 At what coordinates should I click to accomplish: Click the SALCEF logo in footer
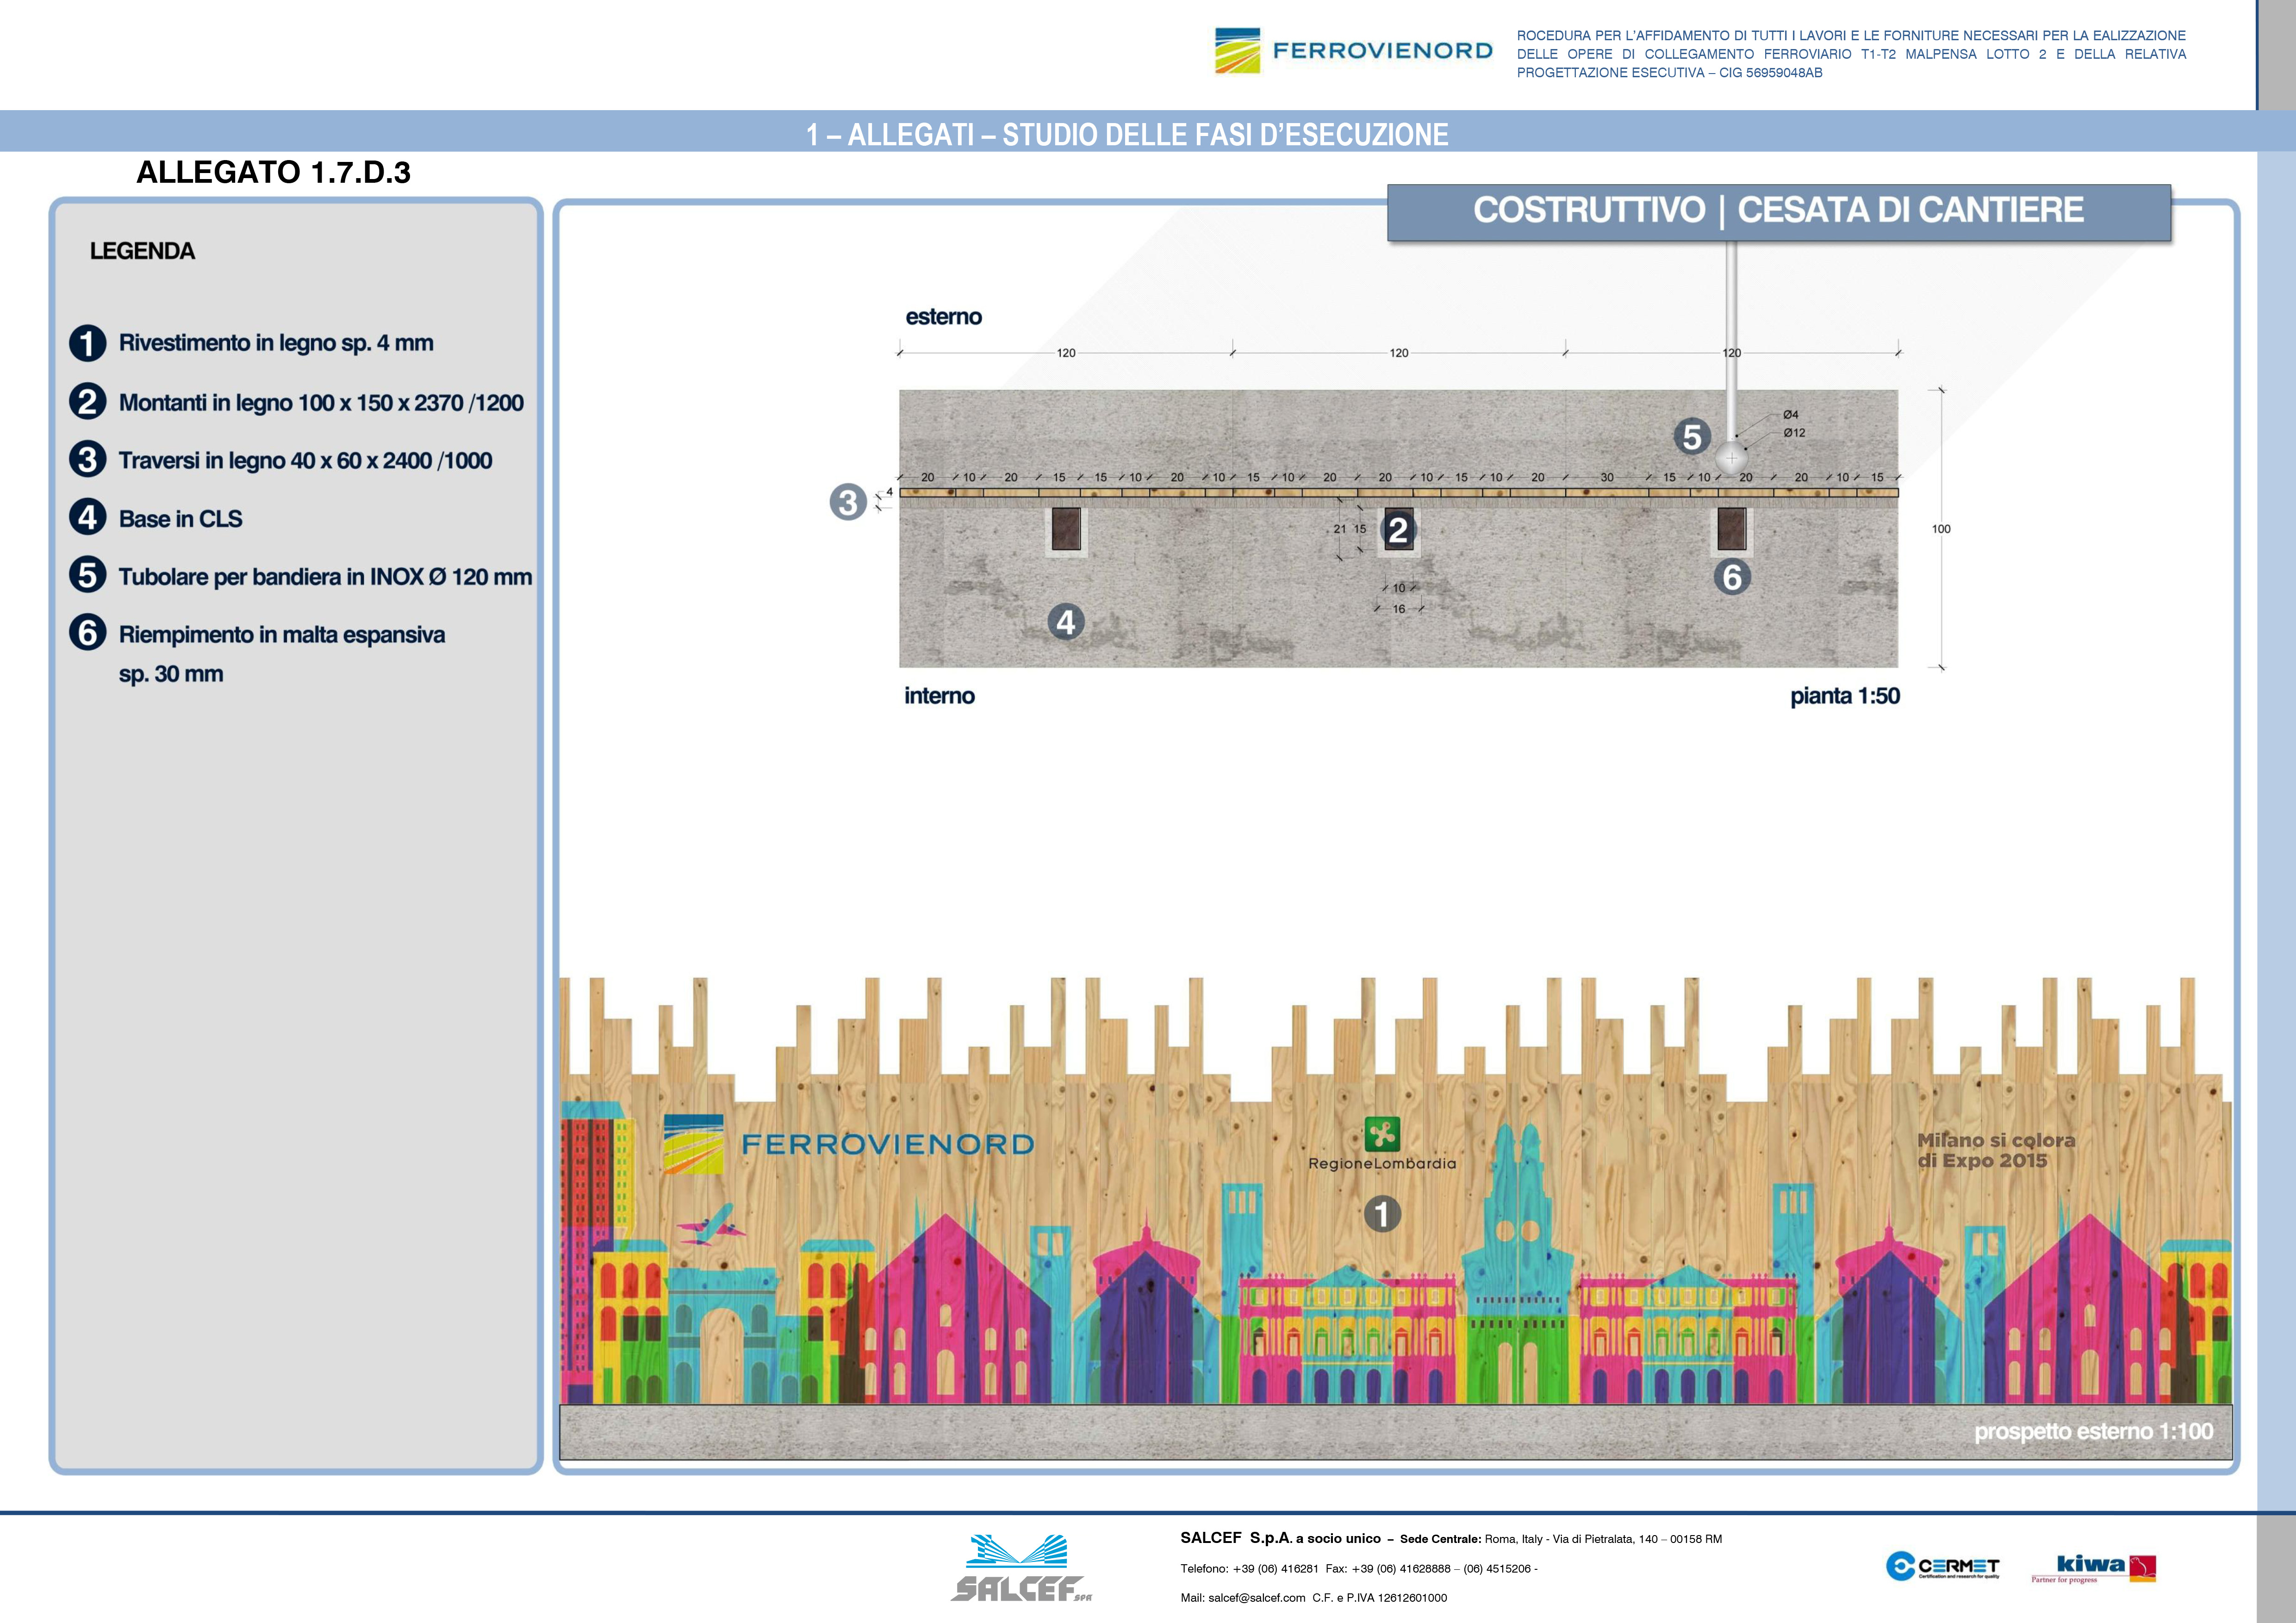[x=1019, y=1568]
